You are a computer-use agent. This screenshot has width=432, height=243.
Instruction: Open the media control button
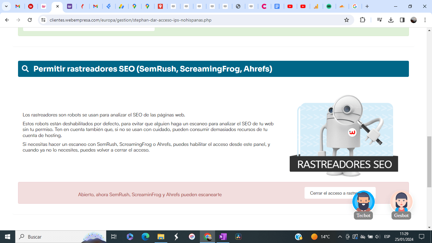(380, 20)
